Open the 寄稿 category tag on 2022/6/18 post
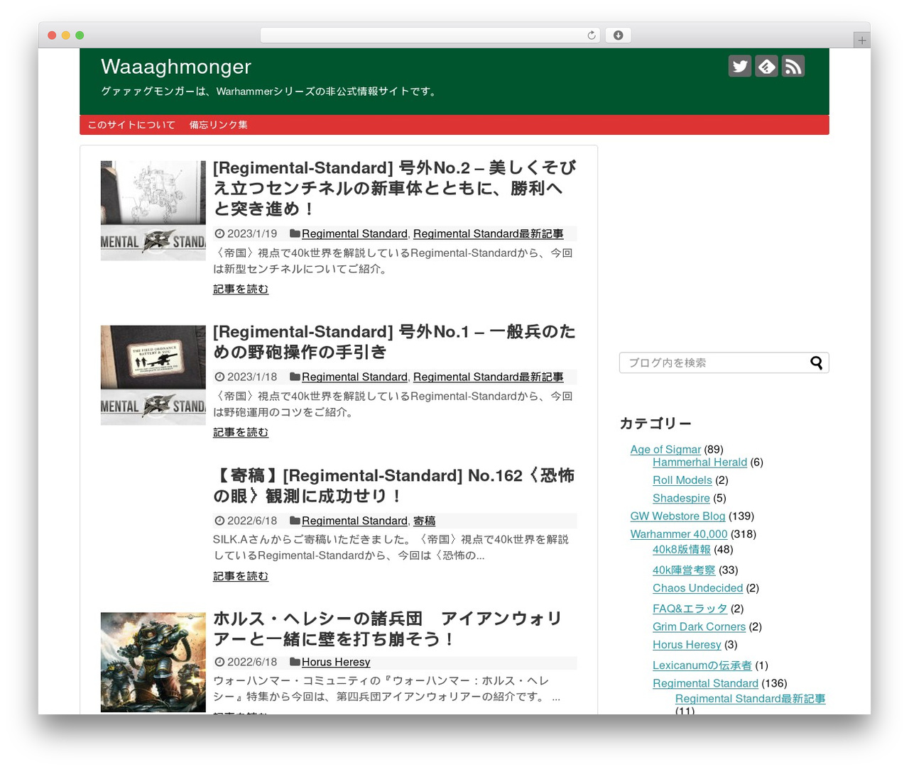This screenshot has height=769, width=909. 424,521
